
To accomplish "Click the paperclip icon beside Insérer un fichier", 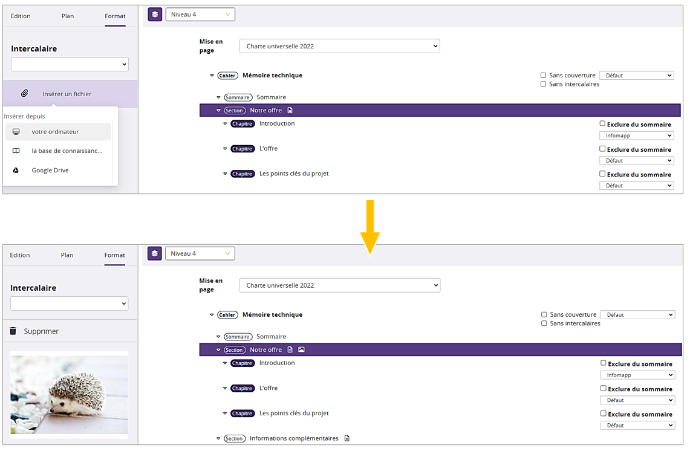I will tap(25, 94).
